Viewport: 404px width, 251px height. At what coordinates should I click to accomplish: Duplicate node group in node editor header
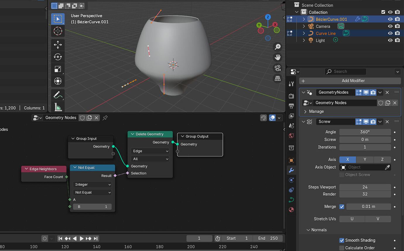[89, 118]
